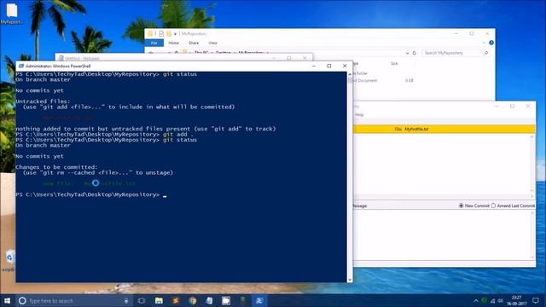Open the MyRepository folder on the desktop

(x=11, y=14)
